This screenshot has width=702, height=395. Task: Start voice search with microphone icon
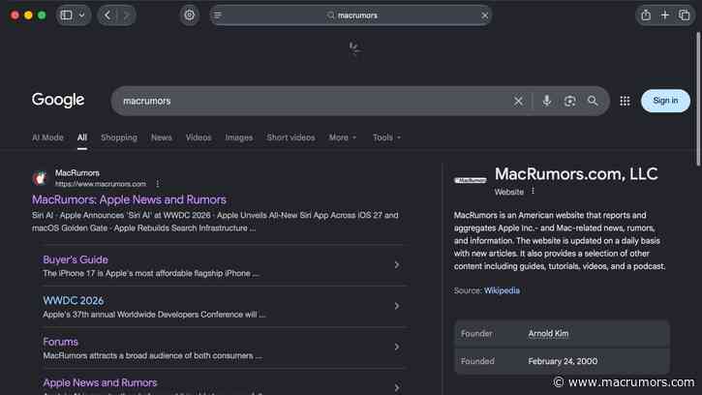coord(547,102)
